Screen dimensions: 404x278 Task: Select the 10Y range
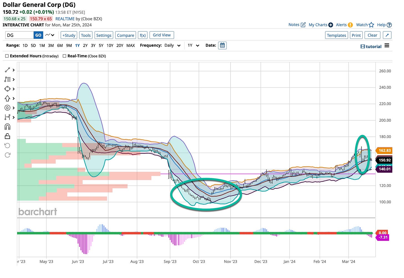pos(110,45)
